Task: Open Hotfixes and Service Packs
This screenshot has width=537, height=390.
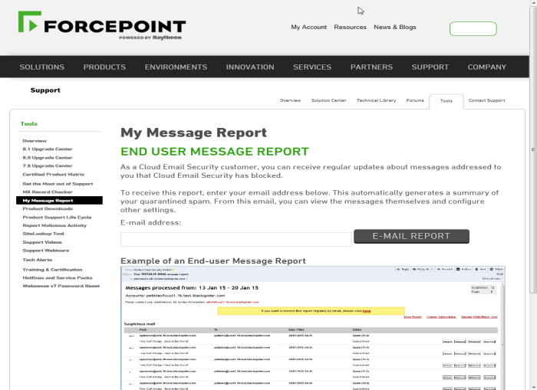Action: tap(58, 278)
